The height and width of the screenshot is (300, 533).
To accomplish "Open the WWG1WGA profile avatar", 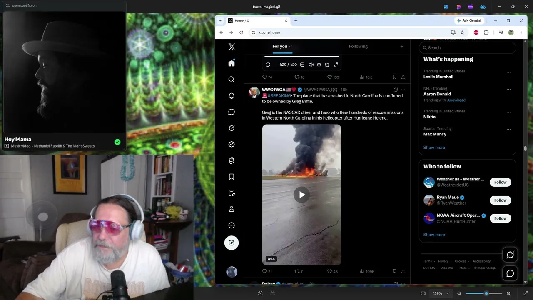I will [x=254, y=92].
